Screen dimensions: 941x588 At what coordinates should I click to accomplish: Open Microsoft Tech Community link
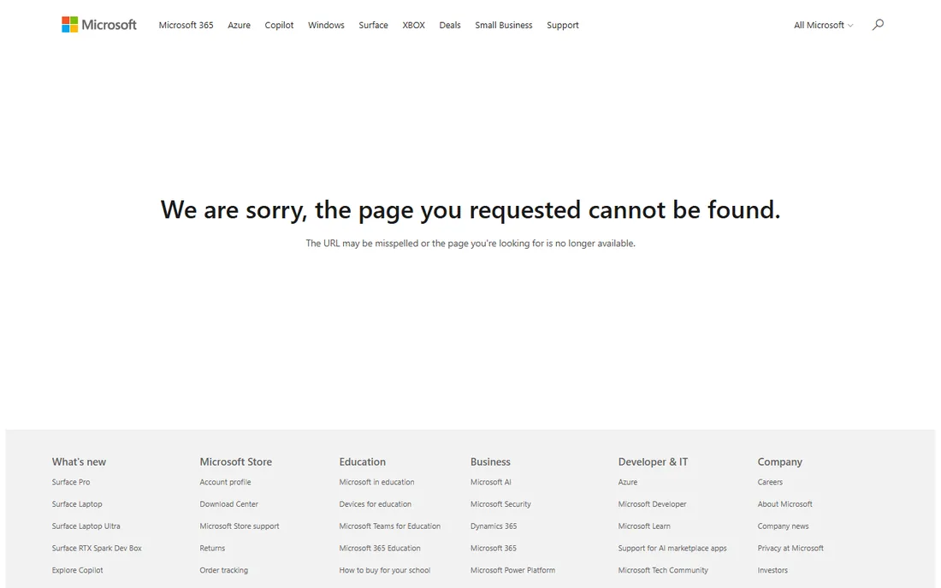pyautogui.click(x=663, y=570)
